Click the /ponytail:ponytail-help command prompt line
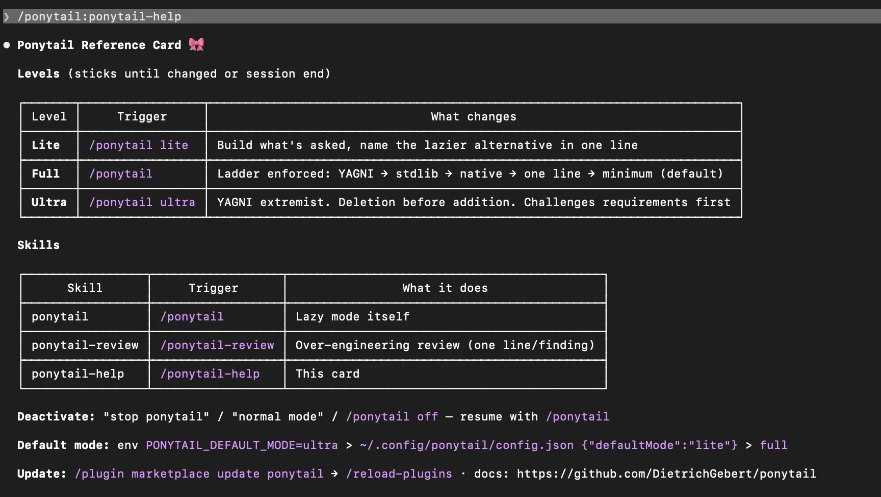Screen dimensions: 881x497 (440, 16)
